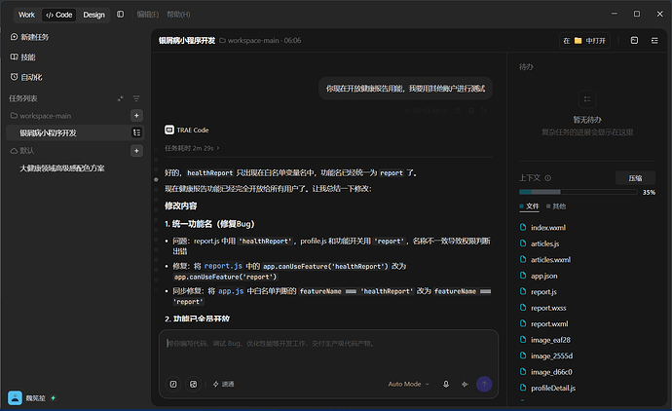
Task: Toggle the right side panel list icon
Action: [654, 40]
